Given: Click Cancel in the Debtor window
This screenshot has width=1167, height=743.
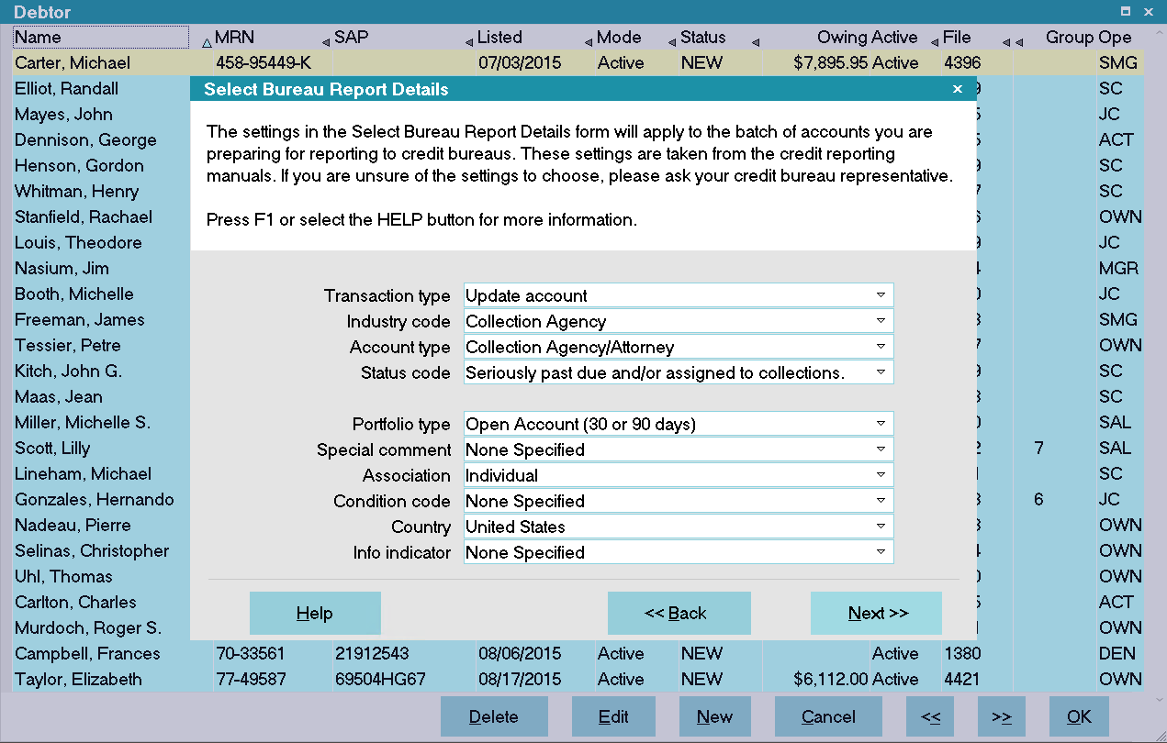Looking at the screenshot, I should (x=828, y=717).
